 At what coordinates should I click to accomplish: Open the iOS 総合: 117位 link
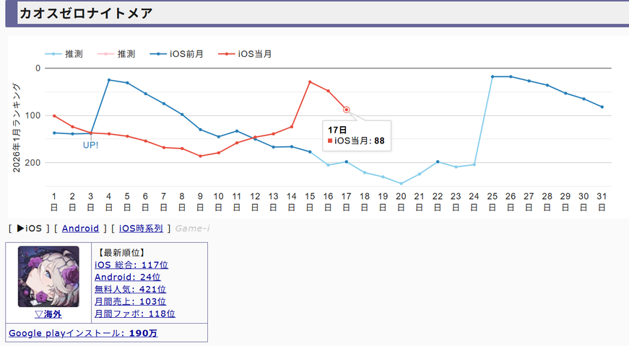[131, 265]
